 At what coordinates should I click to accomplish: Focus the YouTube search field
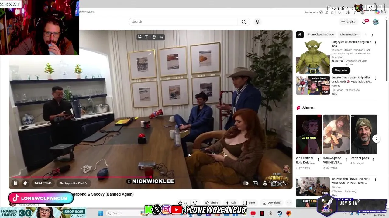(183, 22)
